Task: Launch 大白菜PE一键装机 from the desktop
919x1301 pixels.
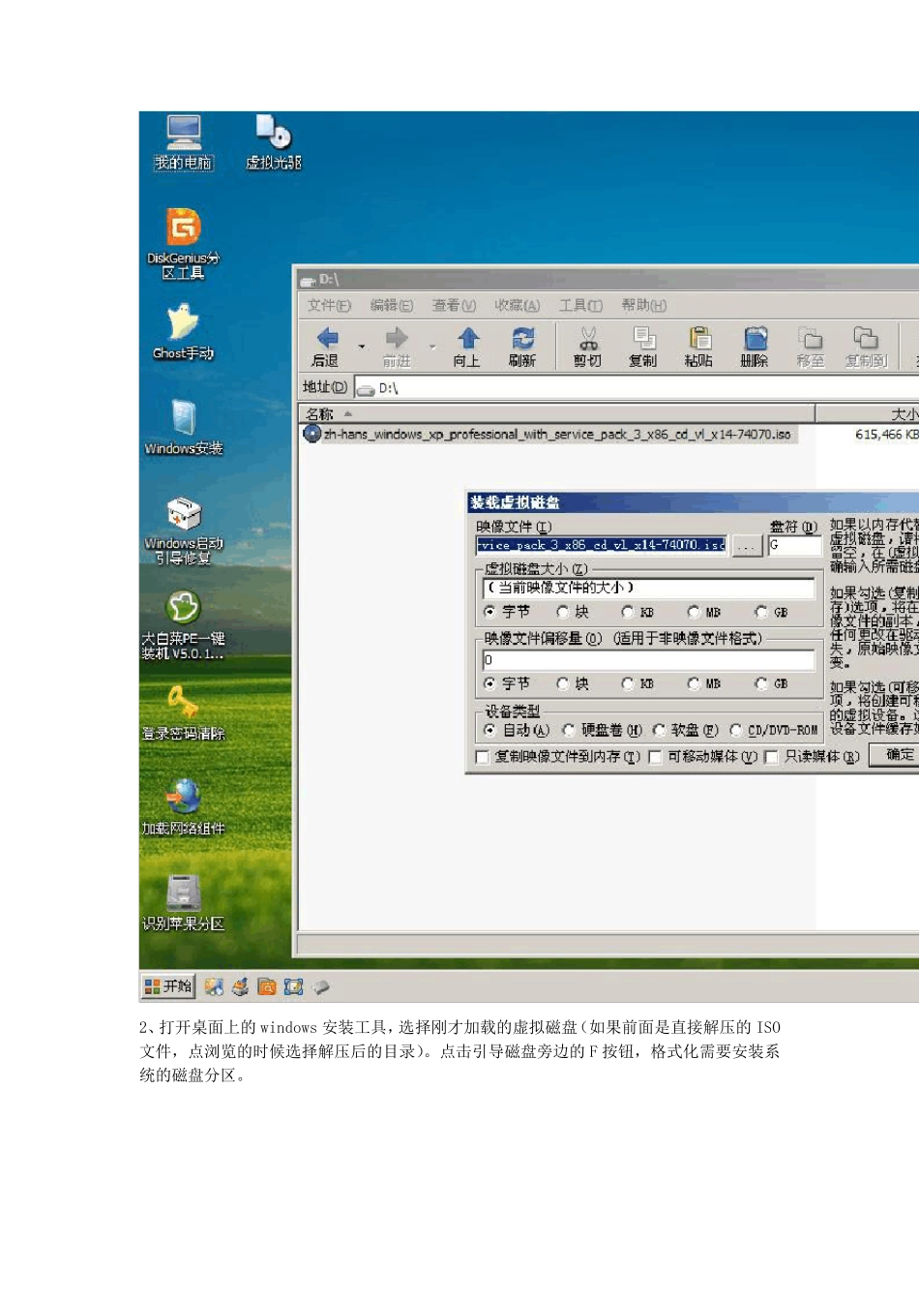Action: pyautogui.click(x=183, y=624)
